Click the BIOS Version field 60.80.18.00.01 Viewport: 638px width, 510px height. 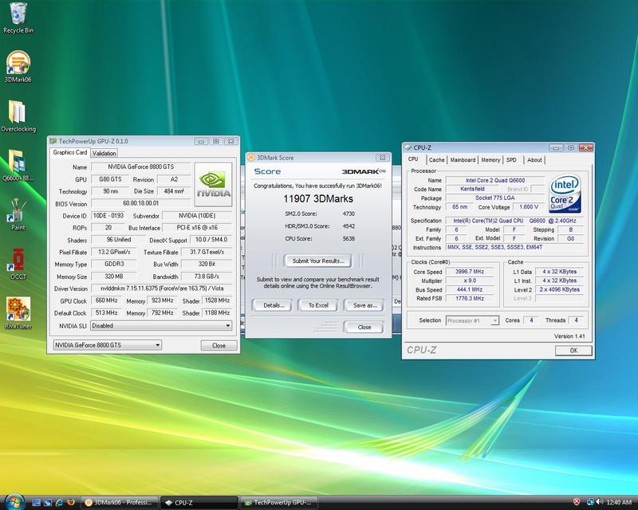141,203
